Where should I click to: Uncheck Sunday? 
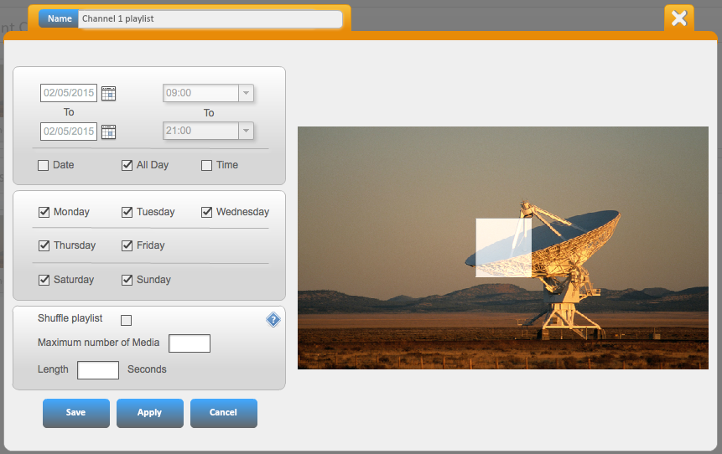[x=127, y=280]
